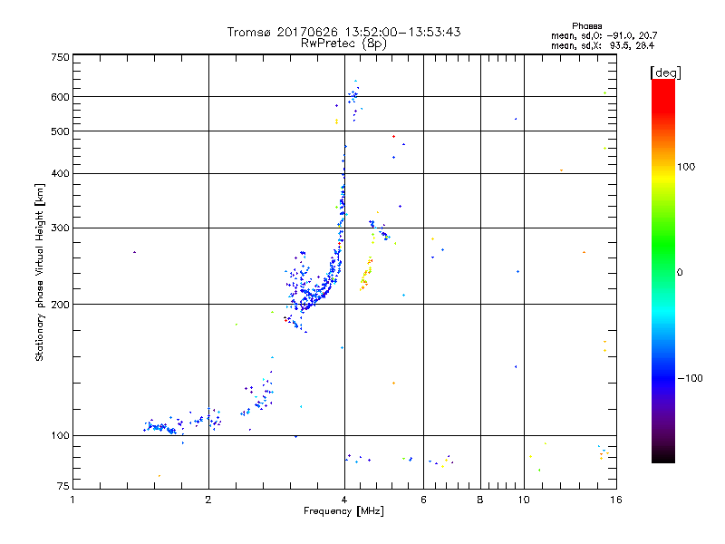Click the y-axis label 'Stationary phase Virtual Height [km]'
This screenshot has height=544, width=725.
tap(39, 272)
